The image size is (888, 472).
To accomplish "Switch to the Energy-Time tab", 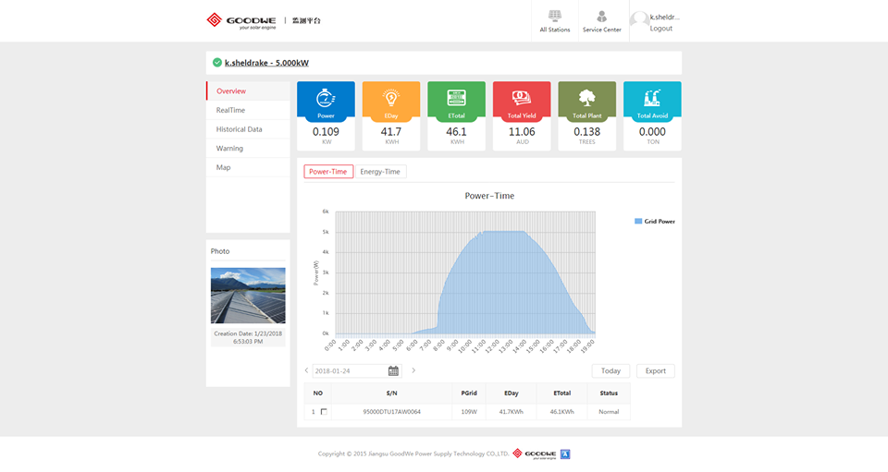I will click(x=380, y=172).
